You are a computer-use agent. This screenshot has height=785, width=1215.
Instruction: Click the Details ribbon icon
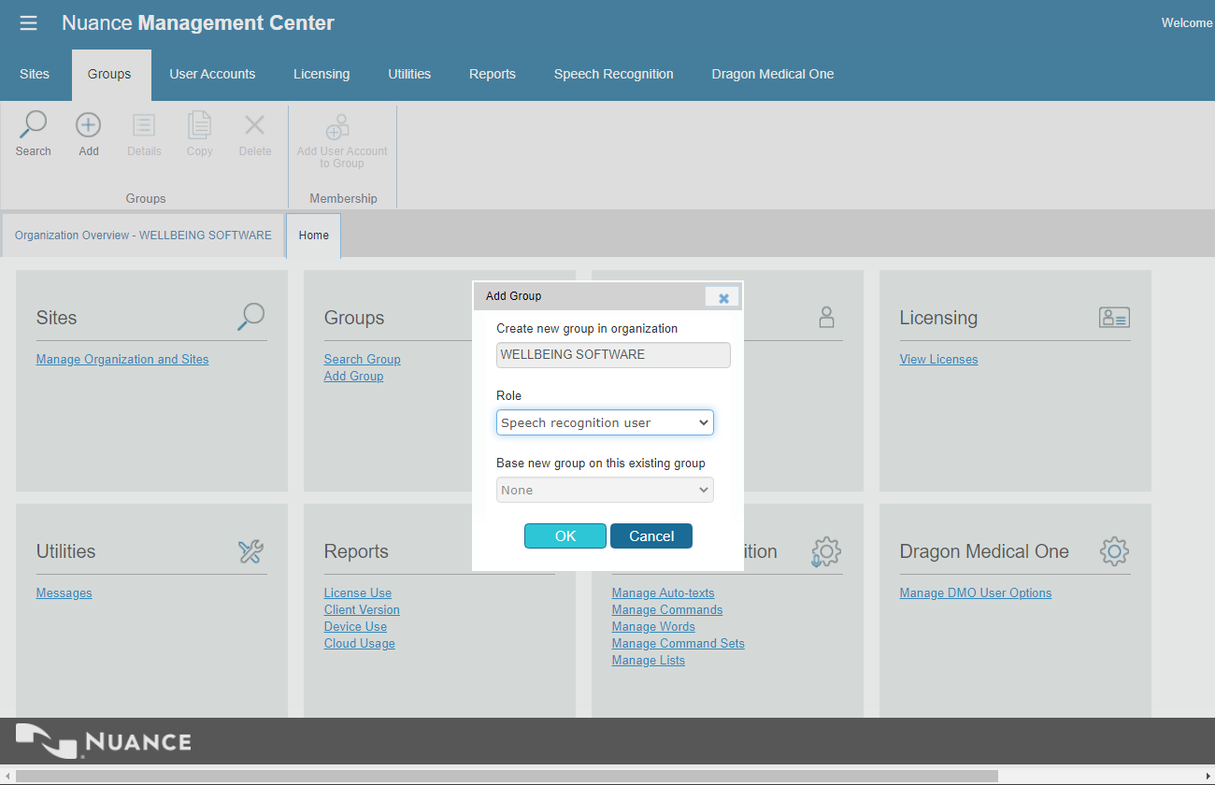point(144,125)
